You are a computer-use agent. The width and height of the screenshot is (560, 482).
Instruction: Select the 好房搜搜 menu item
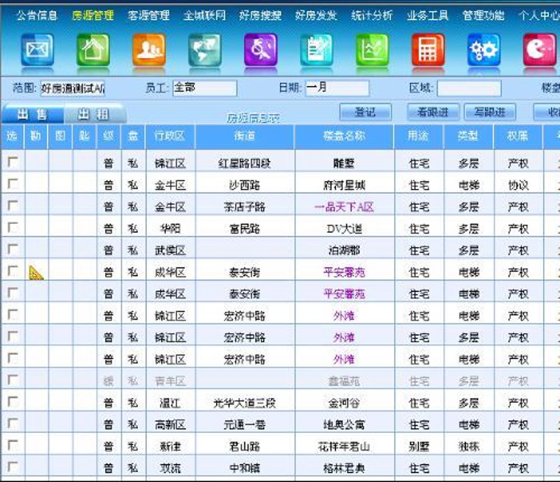click(x=260, y=15)
